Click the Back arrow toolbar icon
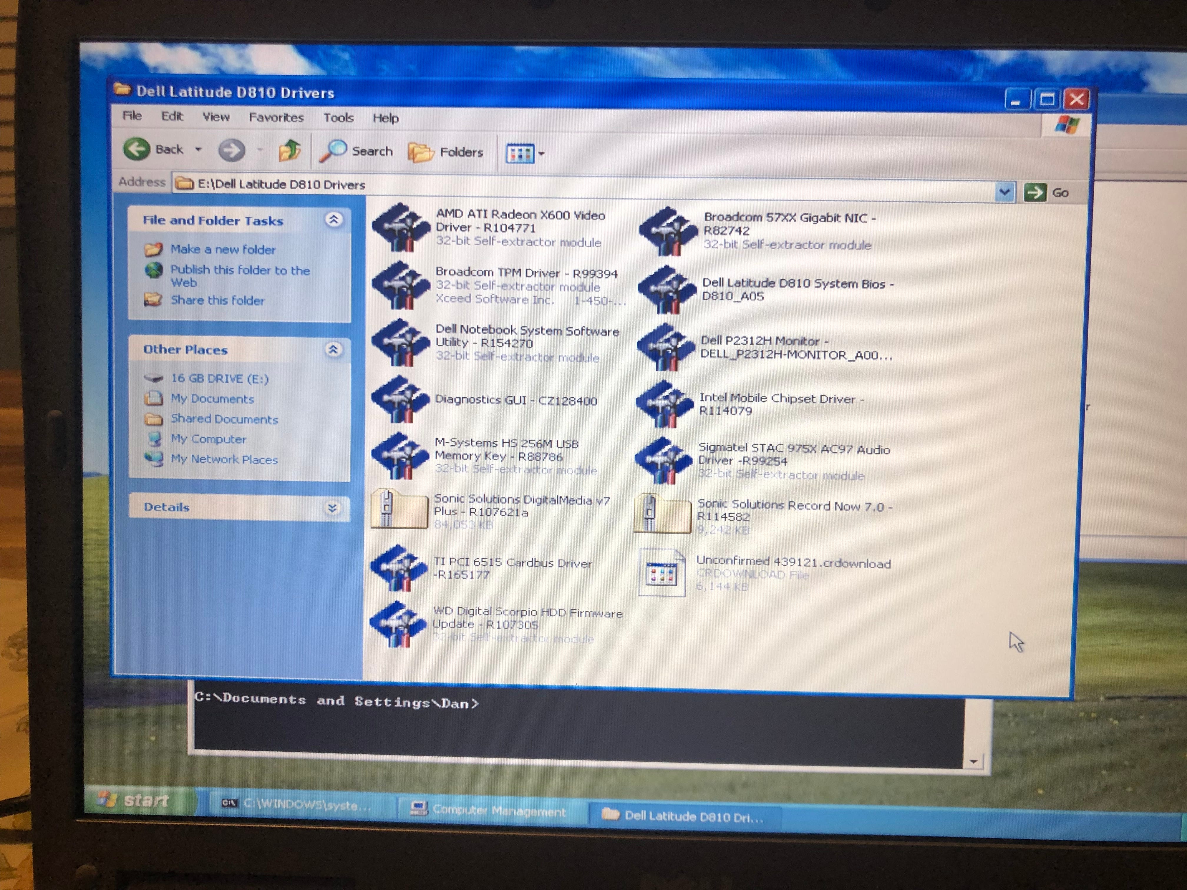1187x890 pixels. click(136, 149)
